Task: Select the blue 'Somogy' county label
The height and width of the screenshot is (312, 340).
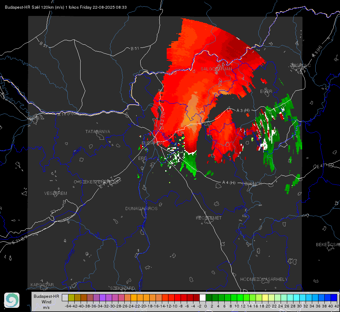Action: (69, 256)
